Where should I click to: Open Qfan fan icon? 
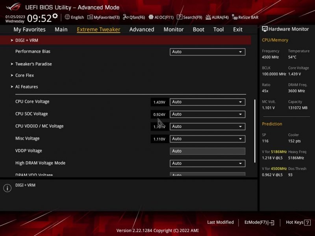(x=126, y=17)
